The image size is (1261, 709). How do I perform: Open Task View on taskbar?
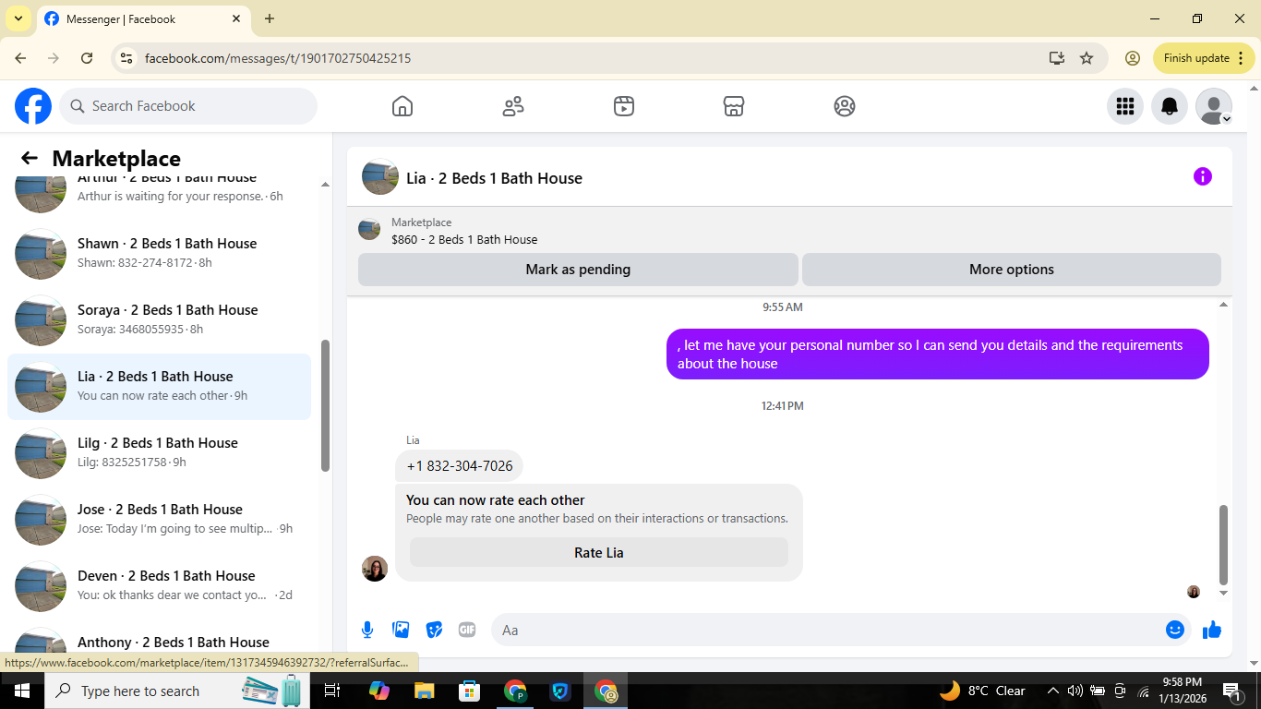coord(333,691)
